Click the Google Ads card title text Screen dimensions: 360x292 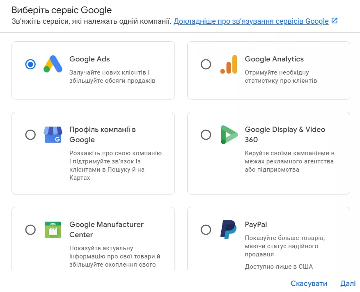tap(89, 59)
